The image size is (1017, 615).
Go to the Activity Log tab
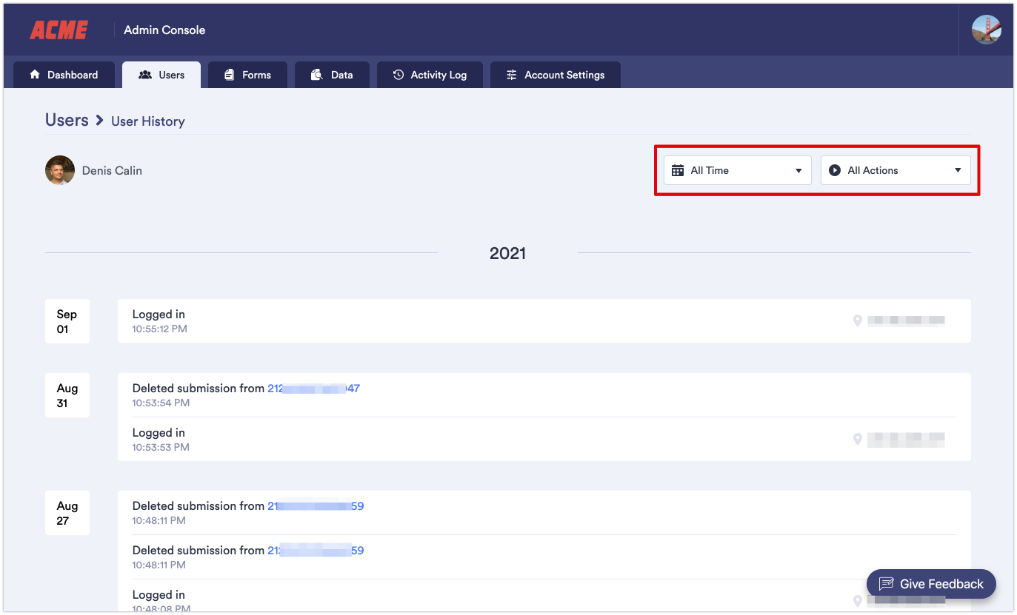click(430, 75)
